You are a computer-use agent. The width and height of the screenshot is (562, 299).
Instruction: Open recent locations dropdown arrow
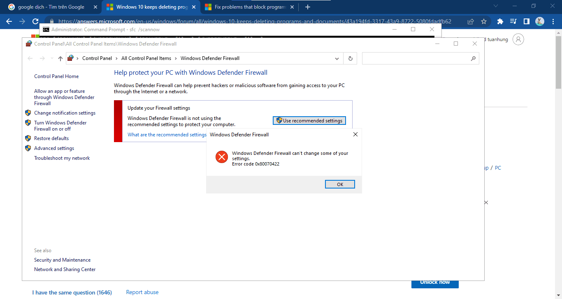(x=52, y=58)
